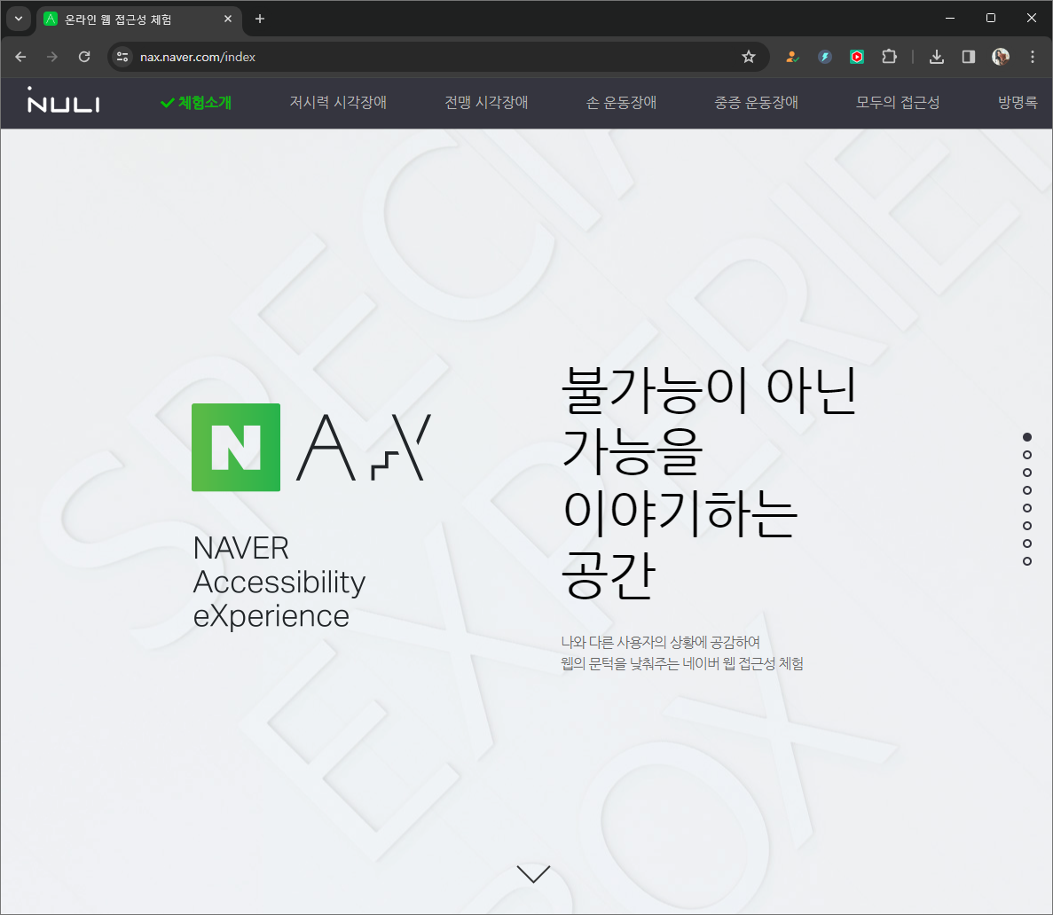Image resolution: width=1053 pixels, height=915 pixels.
Task: Click the 불가능이 아닌 가능을 이야기하는 공간 headline
Action: (x=709, y=482)
